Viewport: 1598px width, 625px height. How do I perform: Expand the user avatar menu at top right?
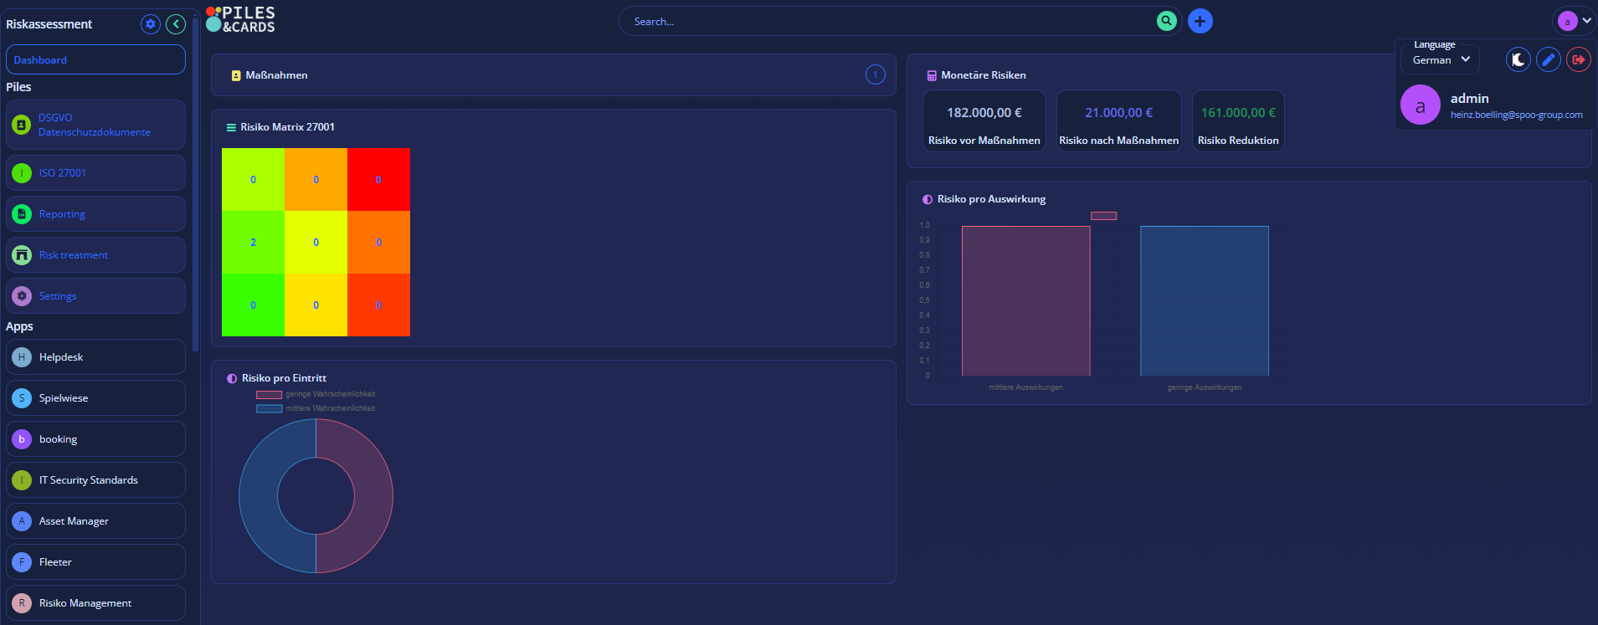pos(1574,21)
